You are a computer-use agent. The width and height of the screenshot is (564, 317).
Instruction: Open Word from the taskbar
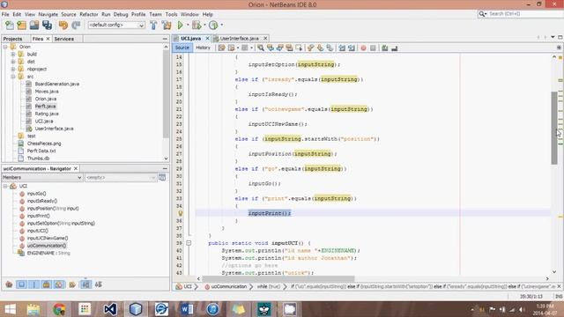[x=187, y=309]
